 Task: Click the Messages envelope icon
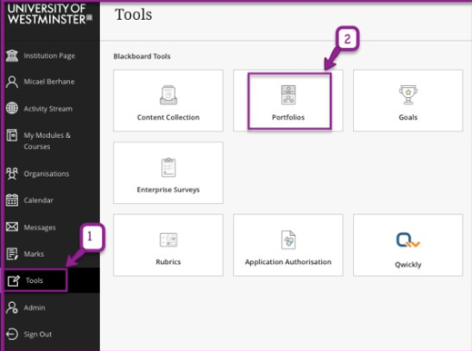click(12, 227)
